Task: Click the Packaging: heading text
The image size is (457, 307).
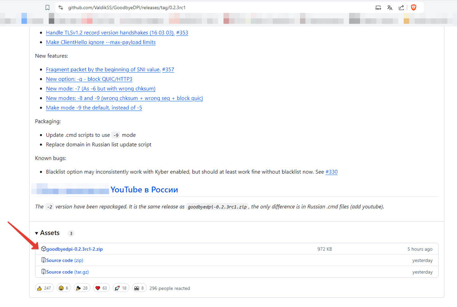Action: pos(48,121)
